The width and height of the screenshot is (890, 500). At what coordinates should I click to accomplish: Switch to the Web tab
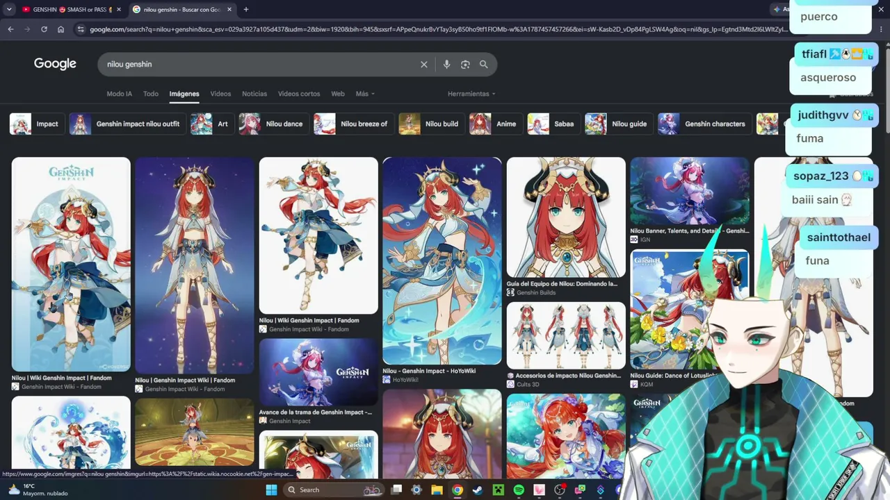pyautogui.click(x=338, y=94)
